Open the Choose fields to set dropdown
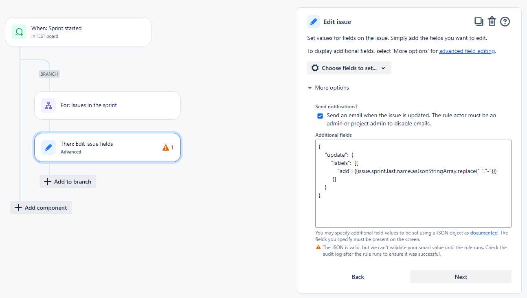Viewport: 527px width, 298px height. click(x=349, y=68)
